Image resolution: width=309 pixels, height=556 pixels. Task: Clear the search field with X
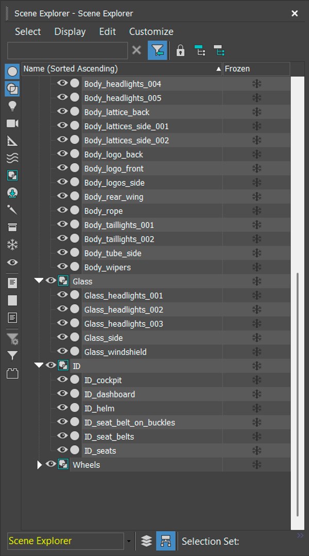click(x=136, y=50)
